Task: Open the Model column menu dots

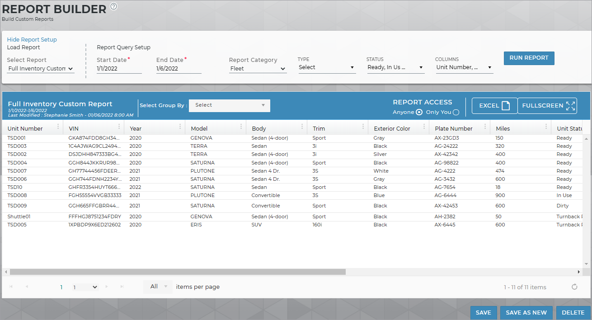Action: pos(241,127)
